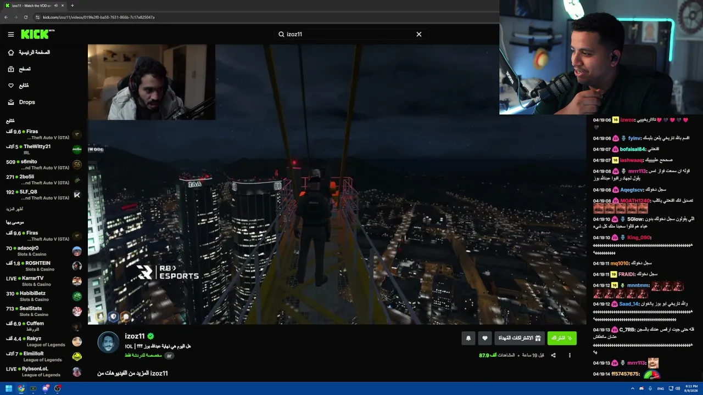The height and width of the screenshot is (395, 703).
Task: Show hidden system tray icons
Action: coord(632,388)
